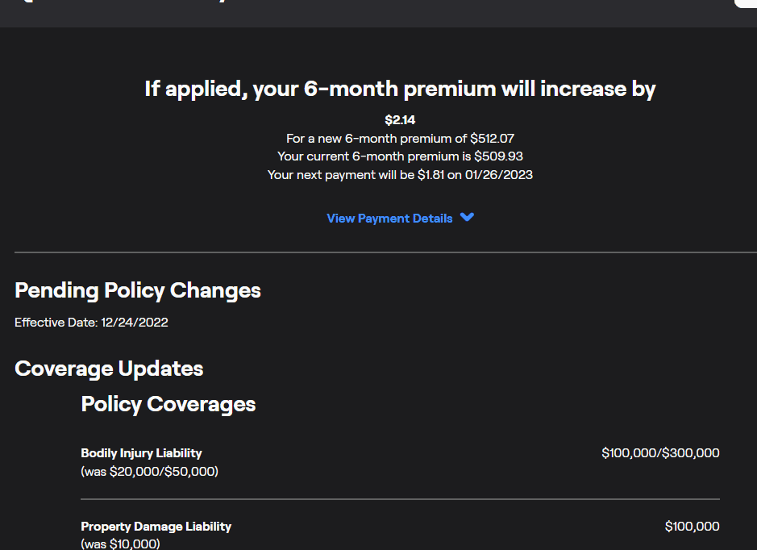Click the '$100,000' property damage value
Viewport: 757px width, 550px height.
tap(692, 527)
